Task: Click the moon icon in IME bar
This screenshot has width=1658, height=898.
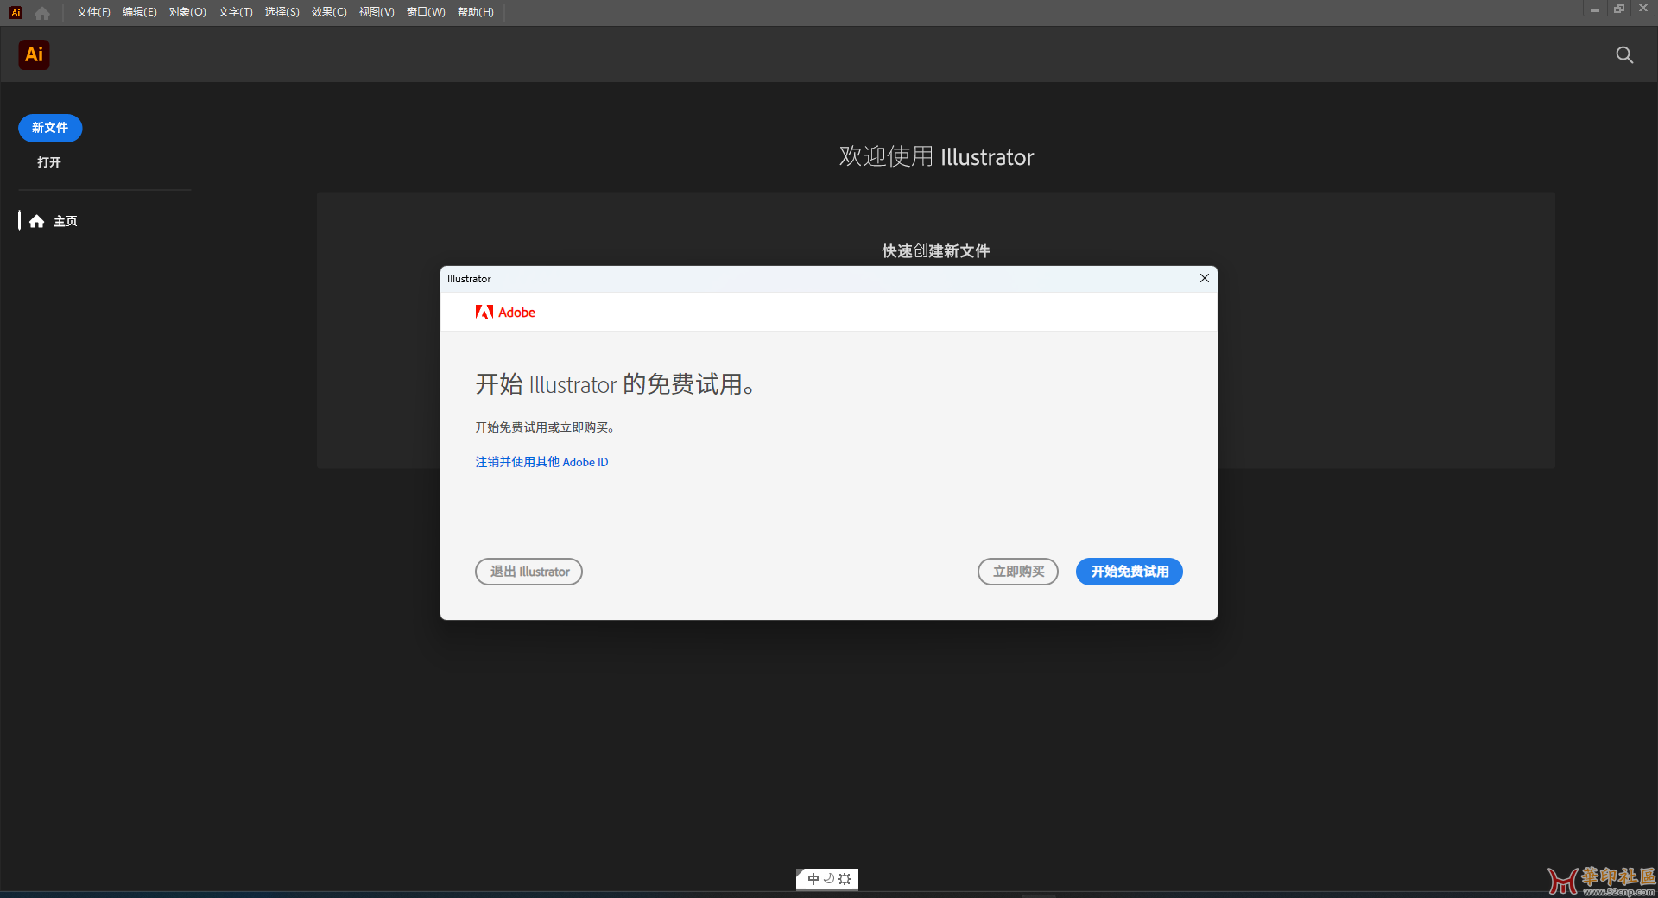Action: (829, 879)
